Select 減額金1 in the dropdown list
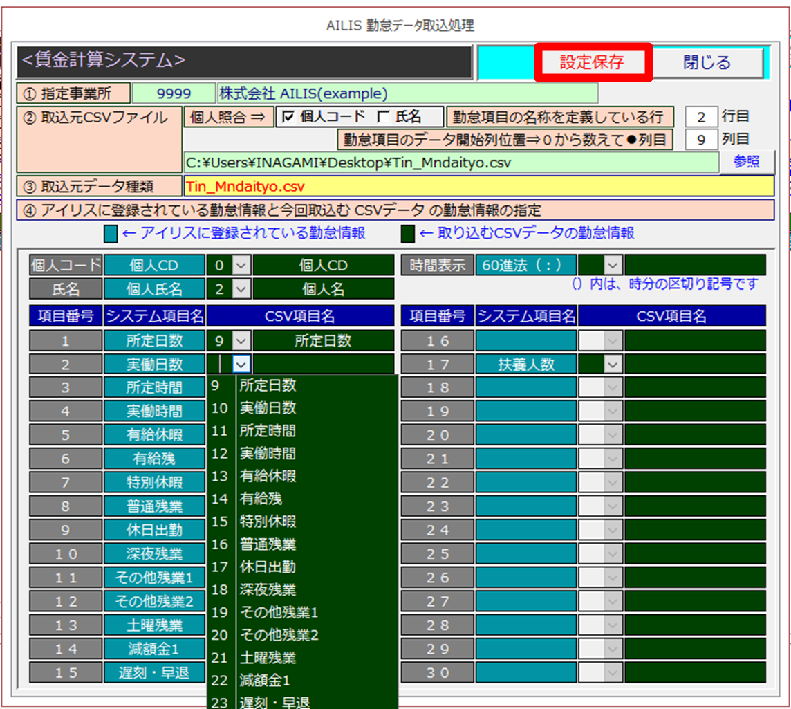This screenshot has width=791, height=709. coord(265,680)
